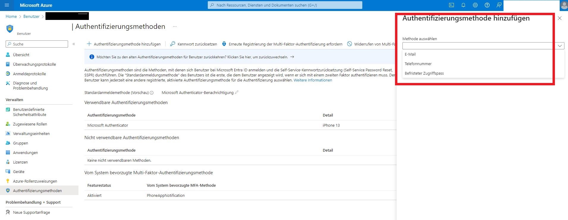Click the iPhone 13 detail cell
This screenshot has width=568, height=220.
(x=331, y=125)
